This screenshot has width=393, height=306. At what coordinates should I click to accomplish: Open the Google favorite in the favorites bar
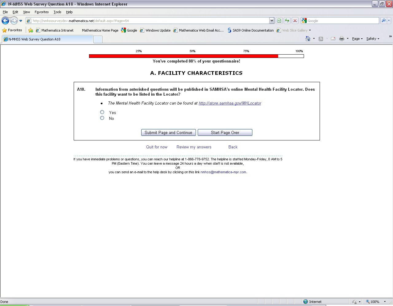tap(129, 30)
